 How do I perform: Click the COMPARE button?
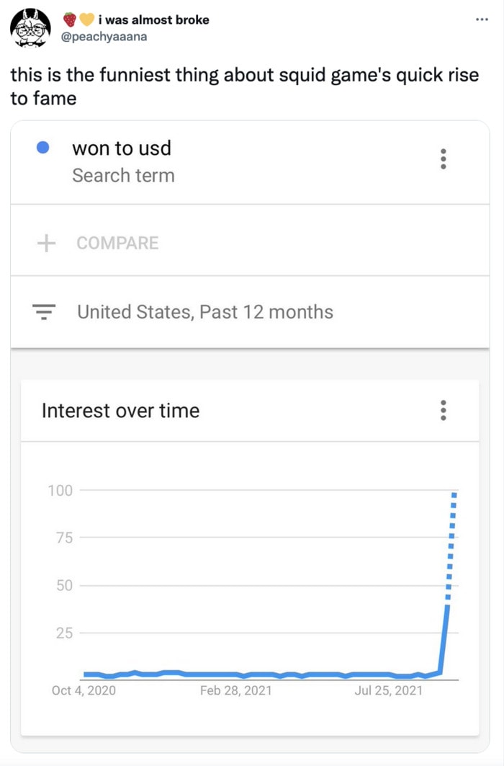[x=117, y=243]
